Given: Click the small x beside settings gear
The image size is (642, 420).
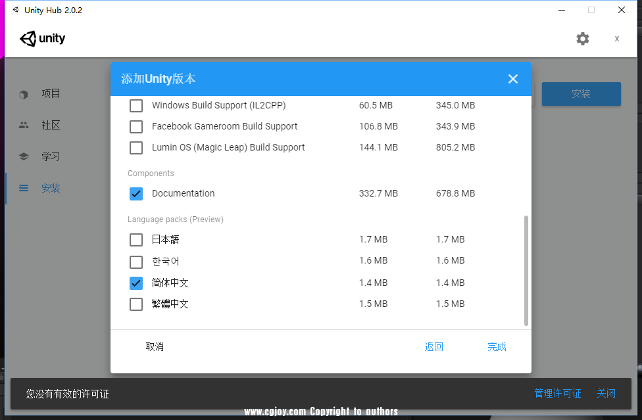Looking at the screenshot, I should pos(616,39).
